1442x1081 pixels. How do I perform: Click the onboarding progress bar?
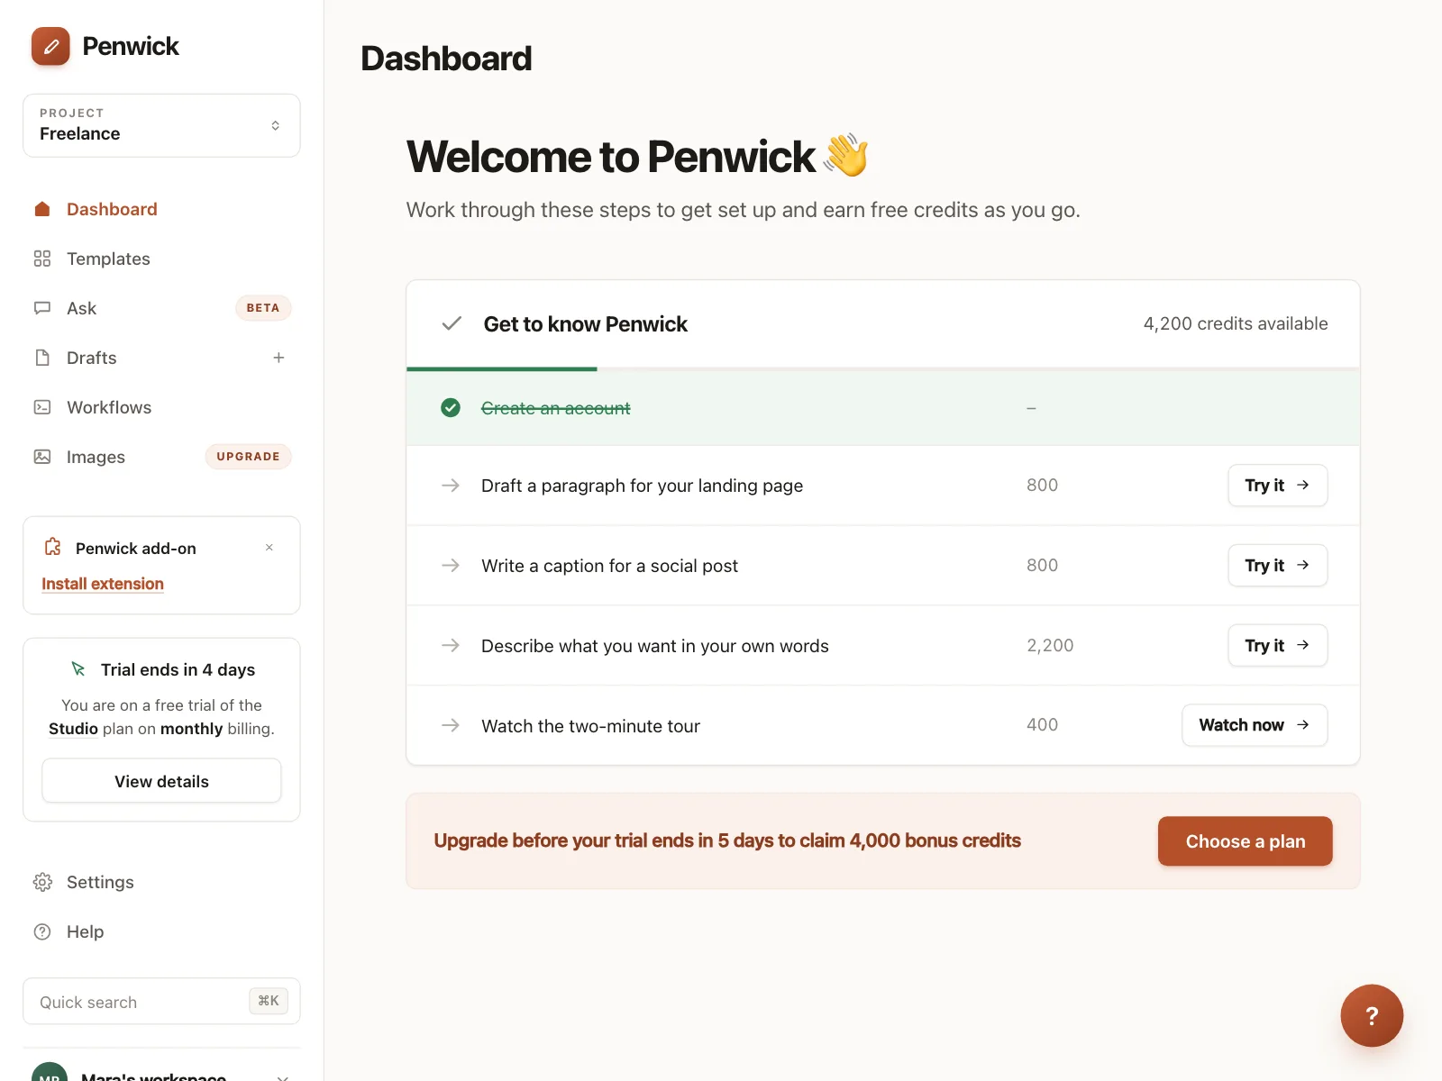[x=883, y=368]
